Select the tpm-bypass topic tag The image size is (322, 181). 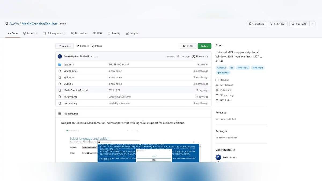(x=223, y=73)
